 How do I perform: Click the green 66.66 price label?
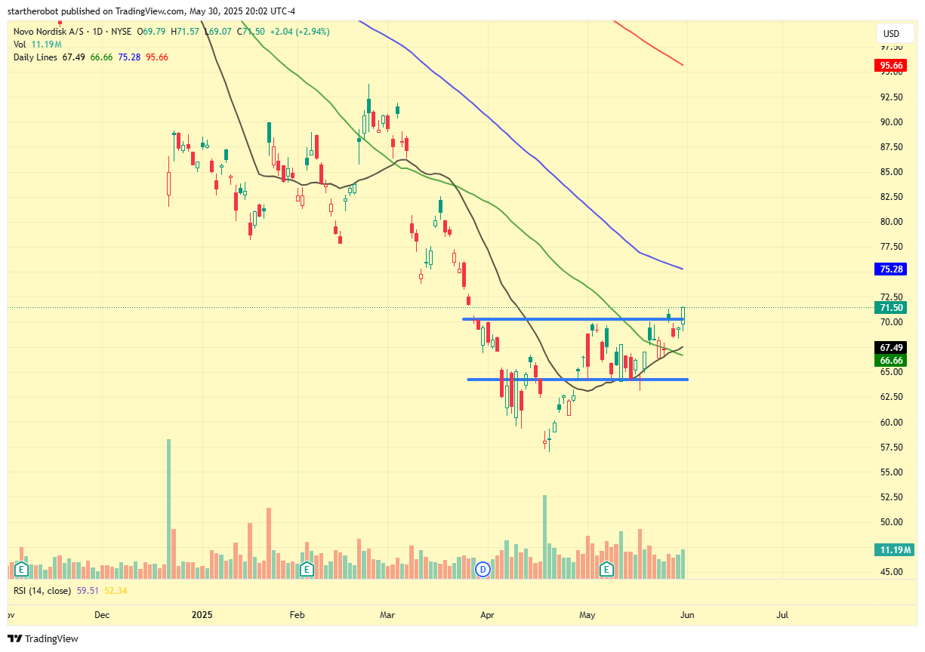(892, 360)
